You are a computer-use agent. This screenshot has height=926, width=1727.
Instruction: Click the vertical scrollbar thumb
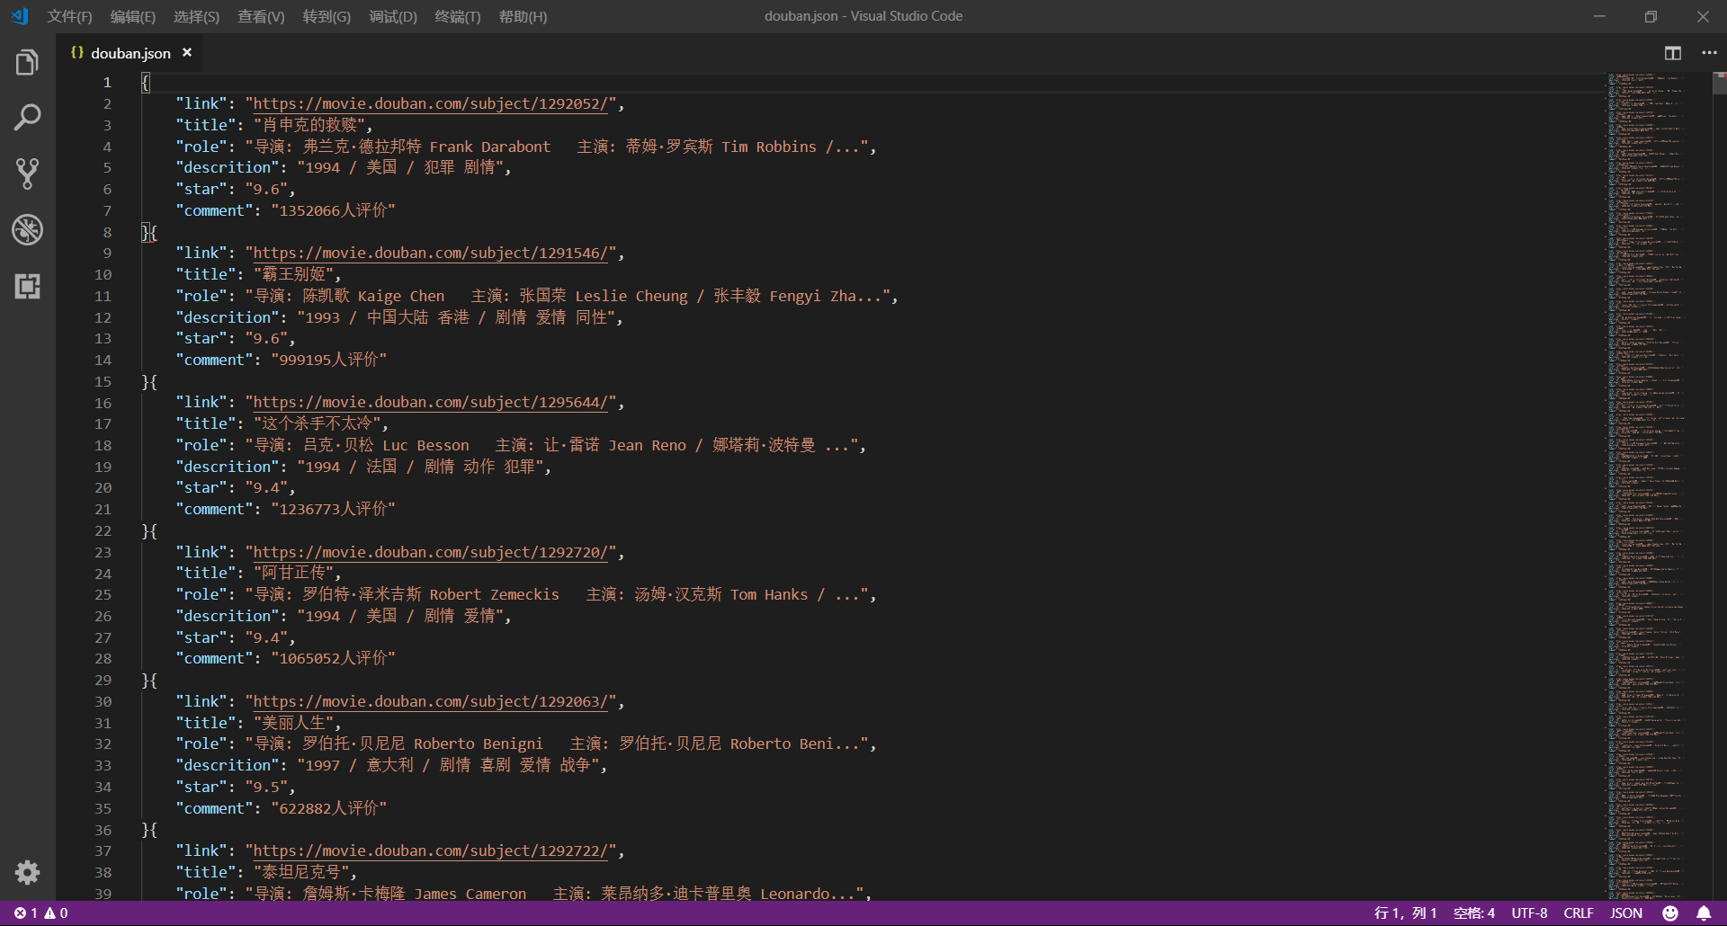pos(1720,84)
